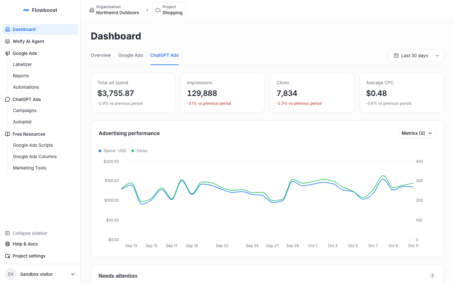Click the Total ad spend card

(133, 93)
